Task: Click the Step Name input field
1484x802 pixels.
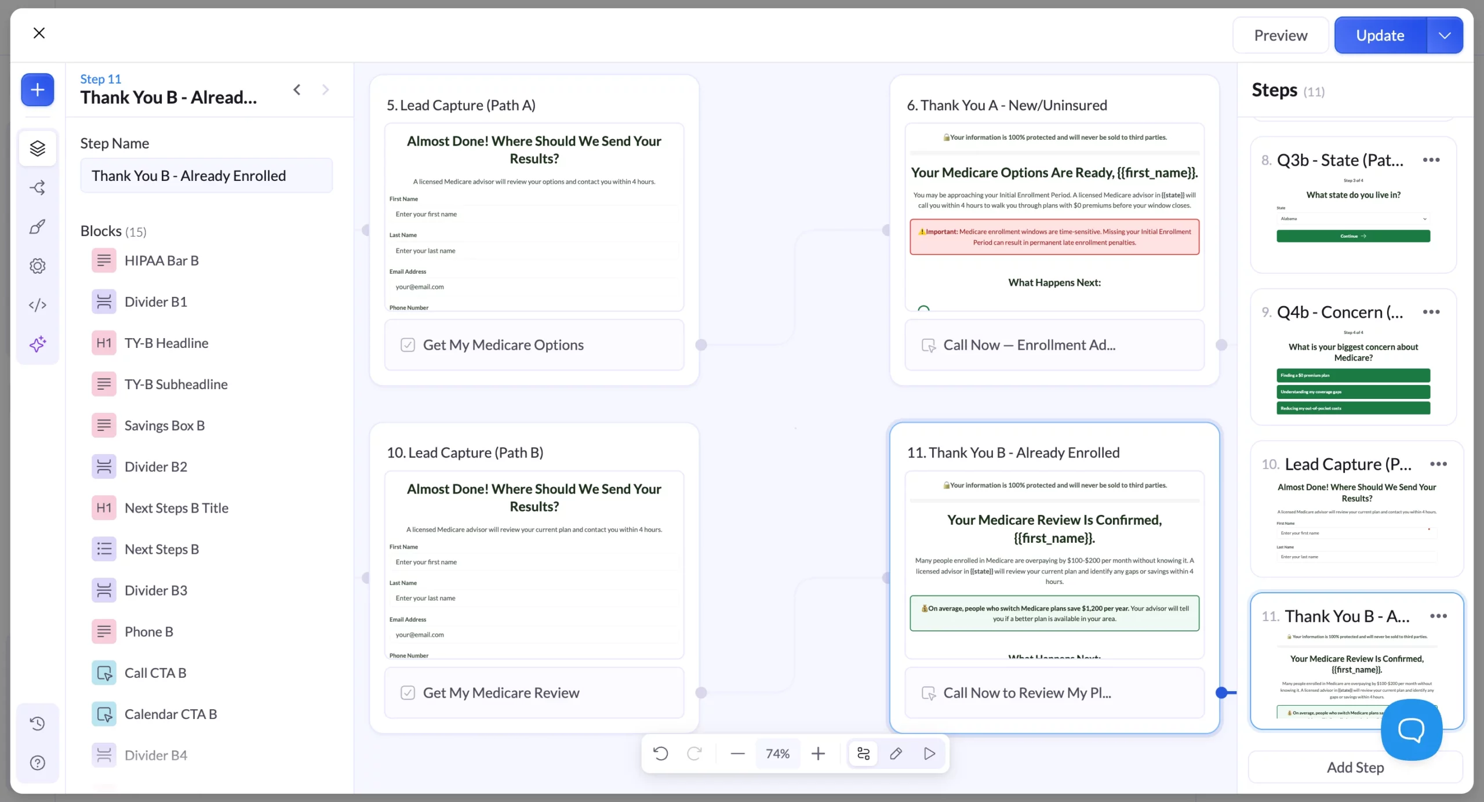Action: pos(206,176)
